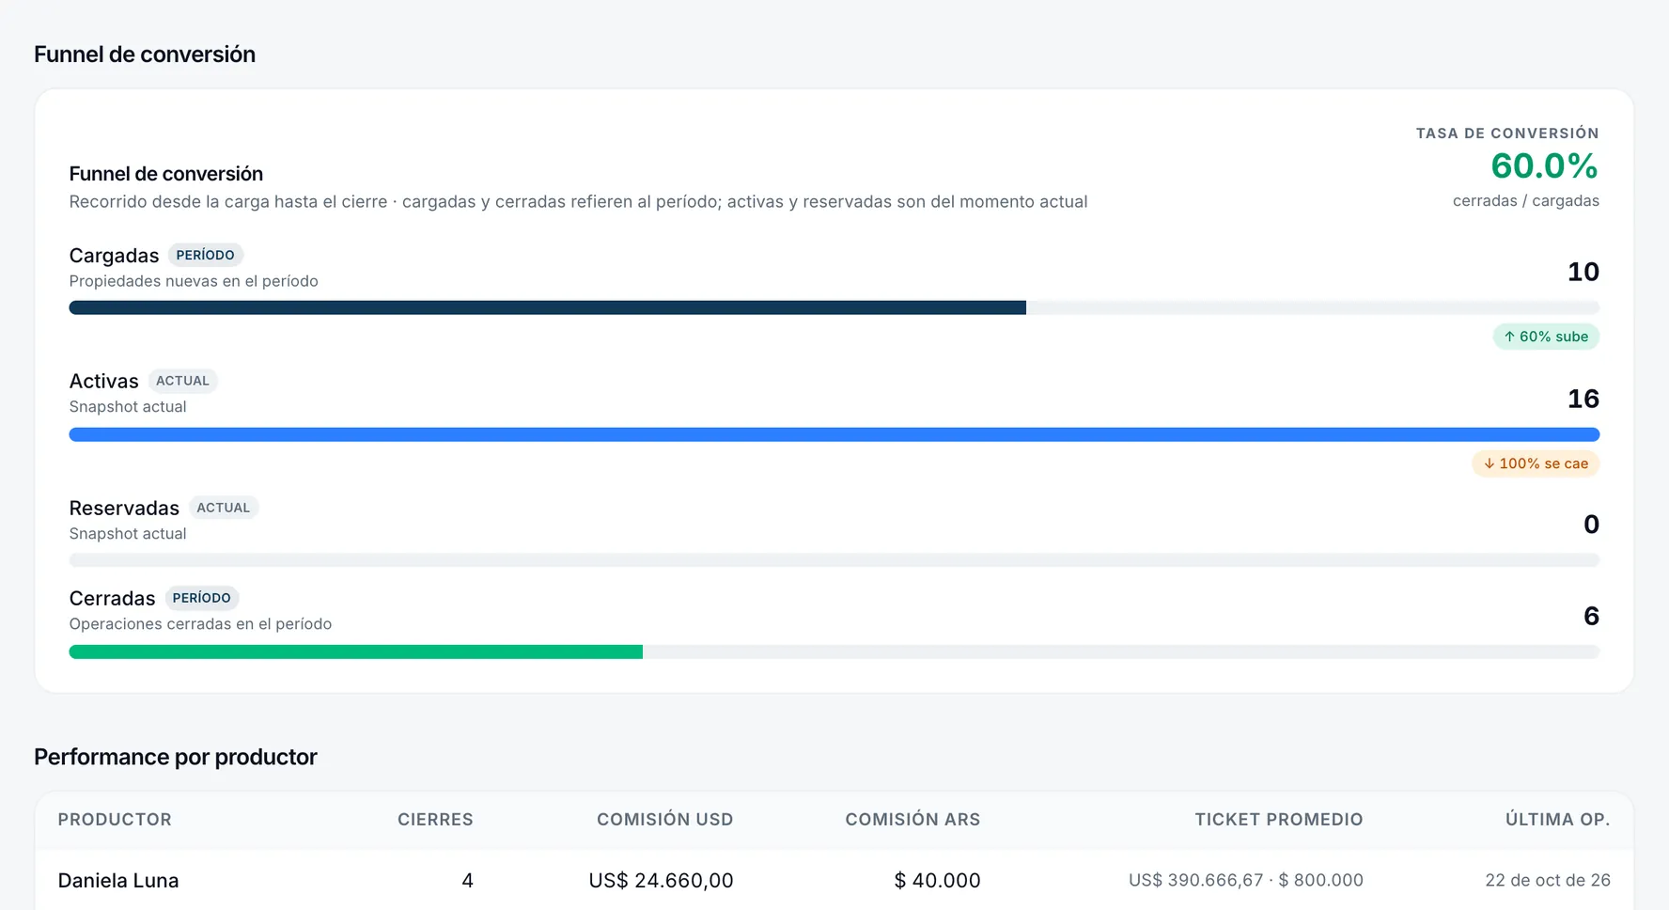Image resolution: width=1669 pixels, height=910 pixels.
Task: Click Daniela Luna's cierres value 4
Action: click(467, 881)
